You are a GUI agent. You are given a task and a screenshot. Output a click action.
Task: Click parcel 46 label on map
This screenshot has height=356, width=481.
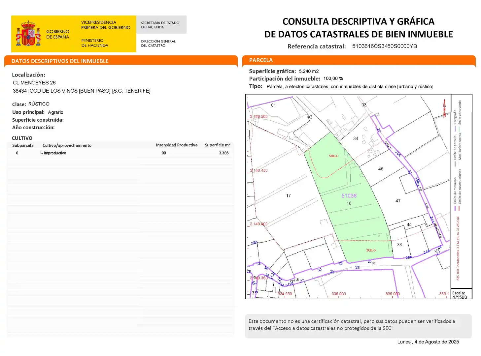381,169
